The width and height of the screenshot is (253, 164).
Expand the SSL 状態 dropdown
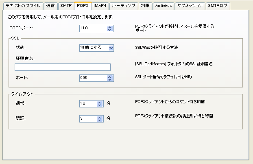pyautogui.click(x=111, y=48)
